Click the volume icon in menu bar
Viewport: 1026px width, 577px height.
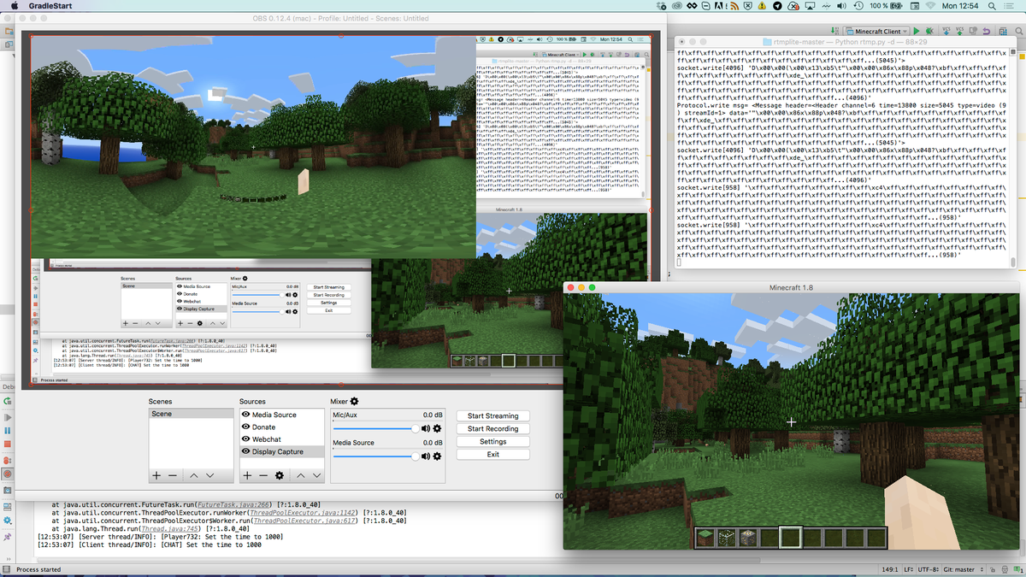pyautogui.click(x=840, y=6)
